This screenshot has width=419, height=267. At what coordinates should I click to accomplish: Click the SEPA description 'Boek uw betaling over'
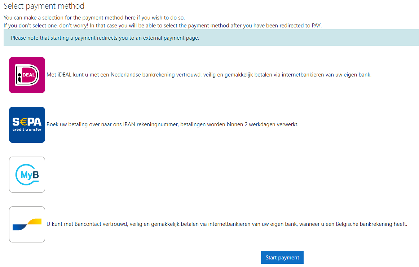172,124
